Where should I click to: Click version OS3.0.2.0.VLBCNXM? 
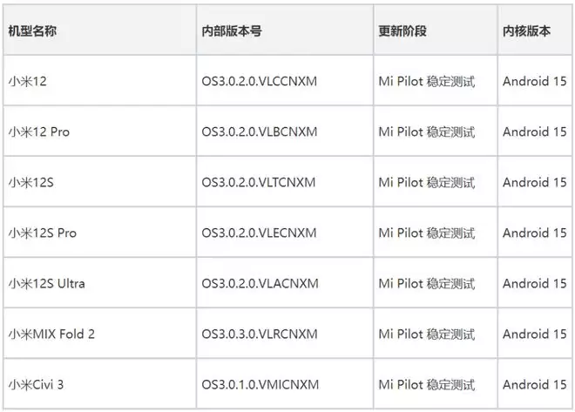point(260,132)
